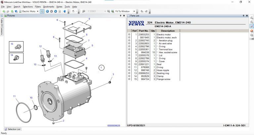Open the Search menu
The height and width of the screenshot is (135, 254).
[x=17, y=7]
